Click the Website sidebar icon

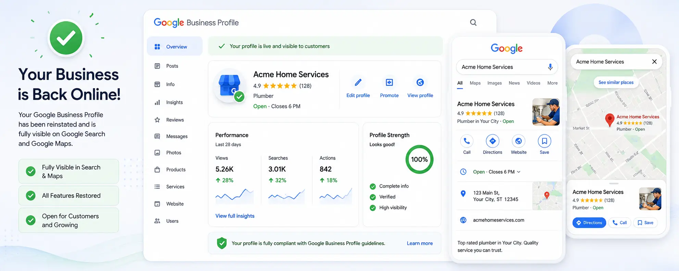157,204
